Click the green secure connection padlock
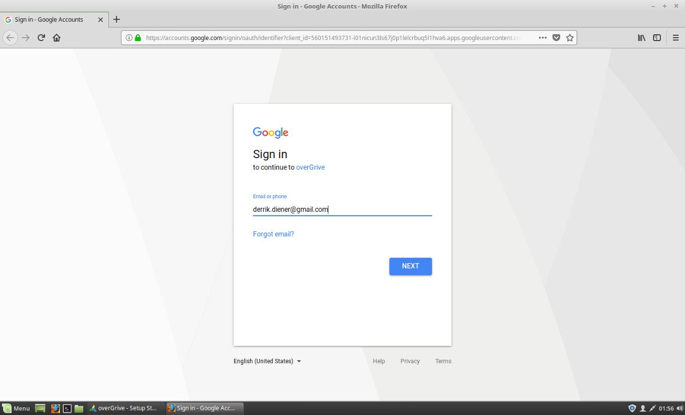This screenshot has width=685, height=415. 138,38
